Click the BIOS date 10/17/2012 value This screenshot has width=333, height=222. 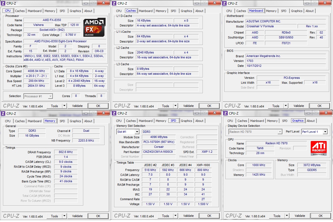point(286,66)
